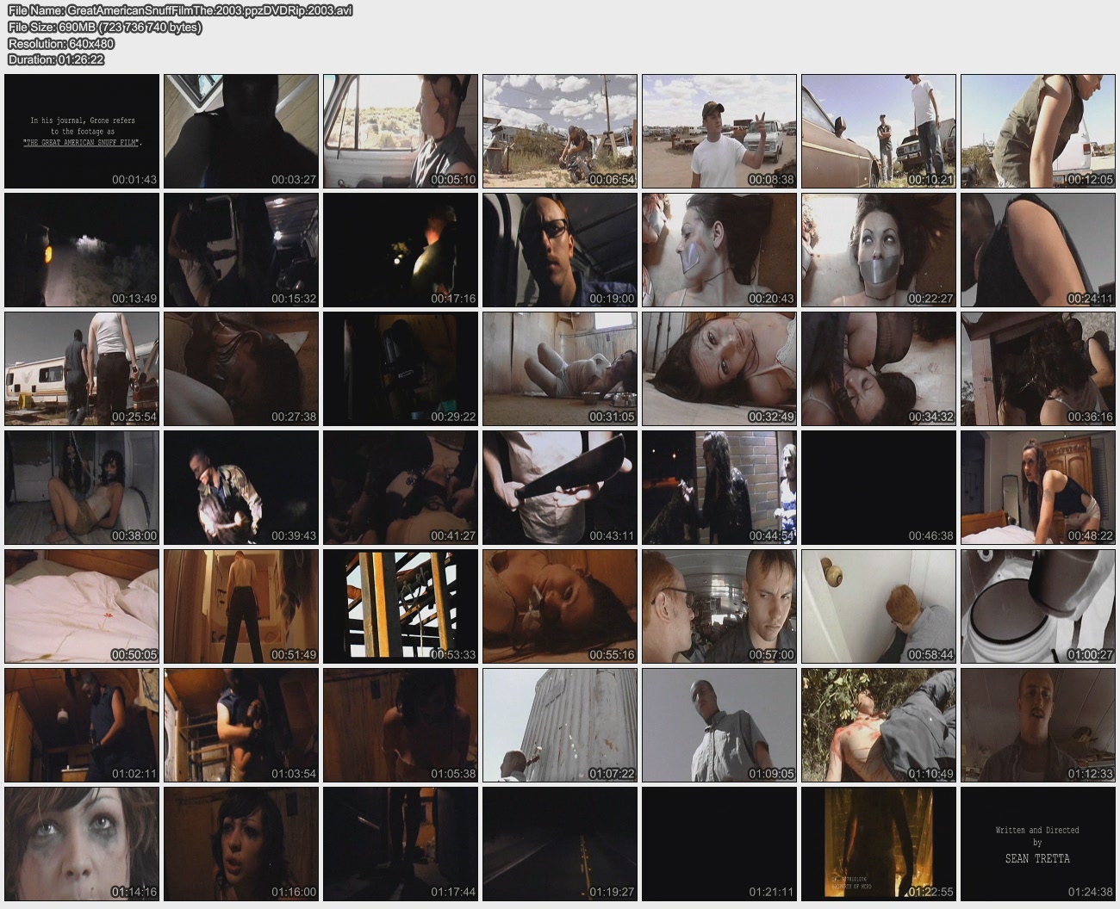Image resolution: width=1120 pixels, height=909 pixels.
Task: Open the bedroom thumbnail at 00:48:22
Action: click(1038, 488)
